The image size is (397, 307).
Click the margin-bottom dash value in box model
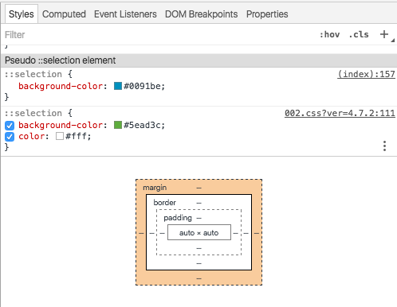[199, 278]
